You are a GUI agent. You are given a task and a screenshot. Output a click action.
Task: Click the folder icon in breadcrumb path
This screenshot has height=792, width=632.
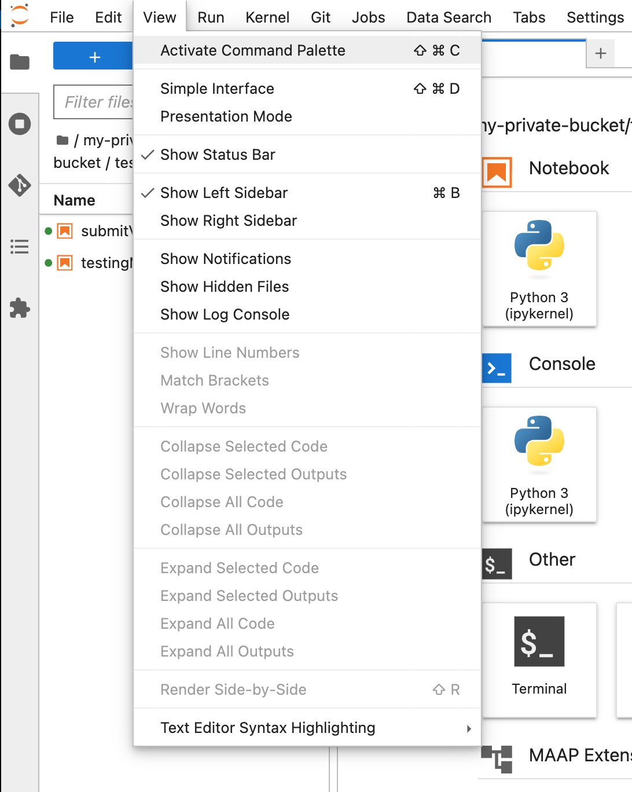(63, 140)
